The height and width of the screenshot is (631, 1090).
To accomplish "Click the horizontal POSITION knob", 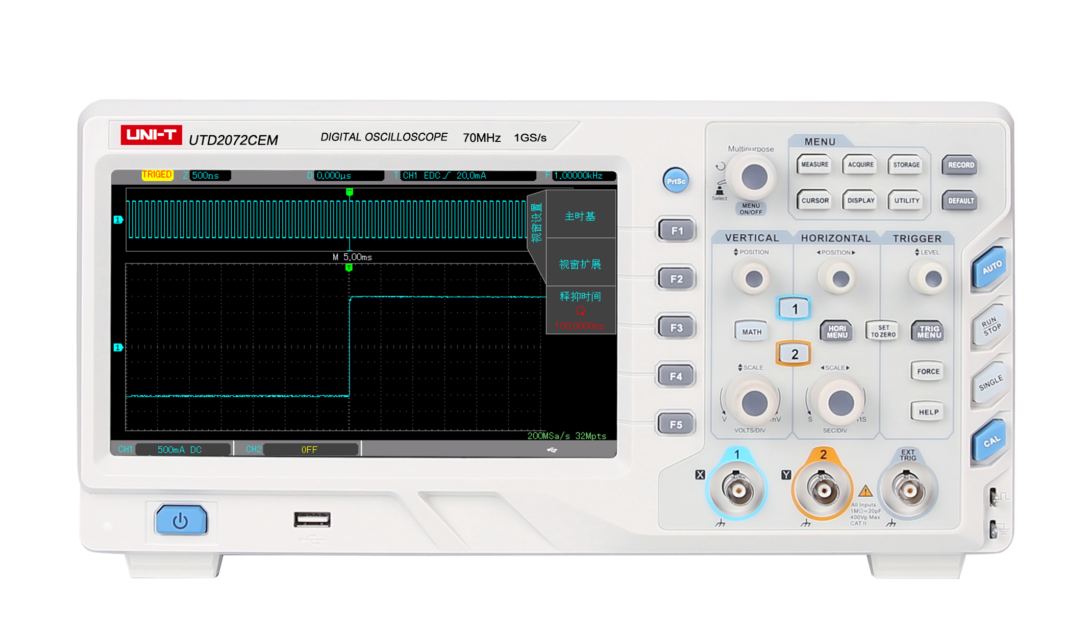I will pos(840,279).
